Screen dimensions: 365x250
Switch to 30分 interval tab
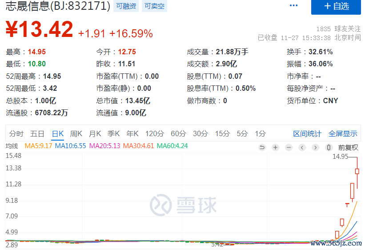(x=200, y=134)
